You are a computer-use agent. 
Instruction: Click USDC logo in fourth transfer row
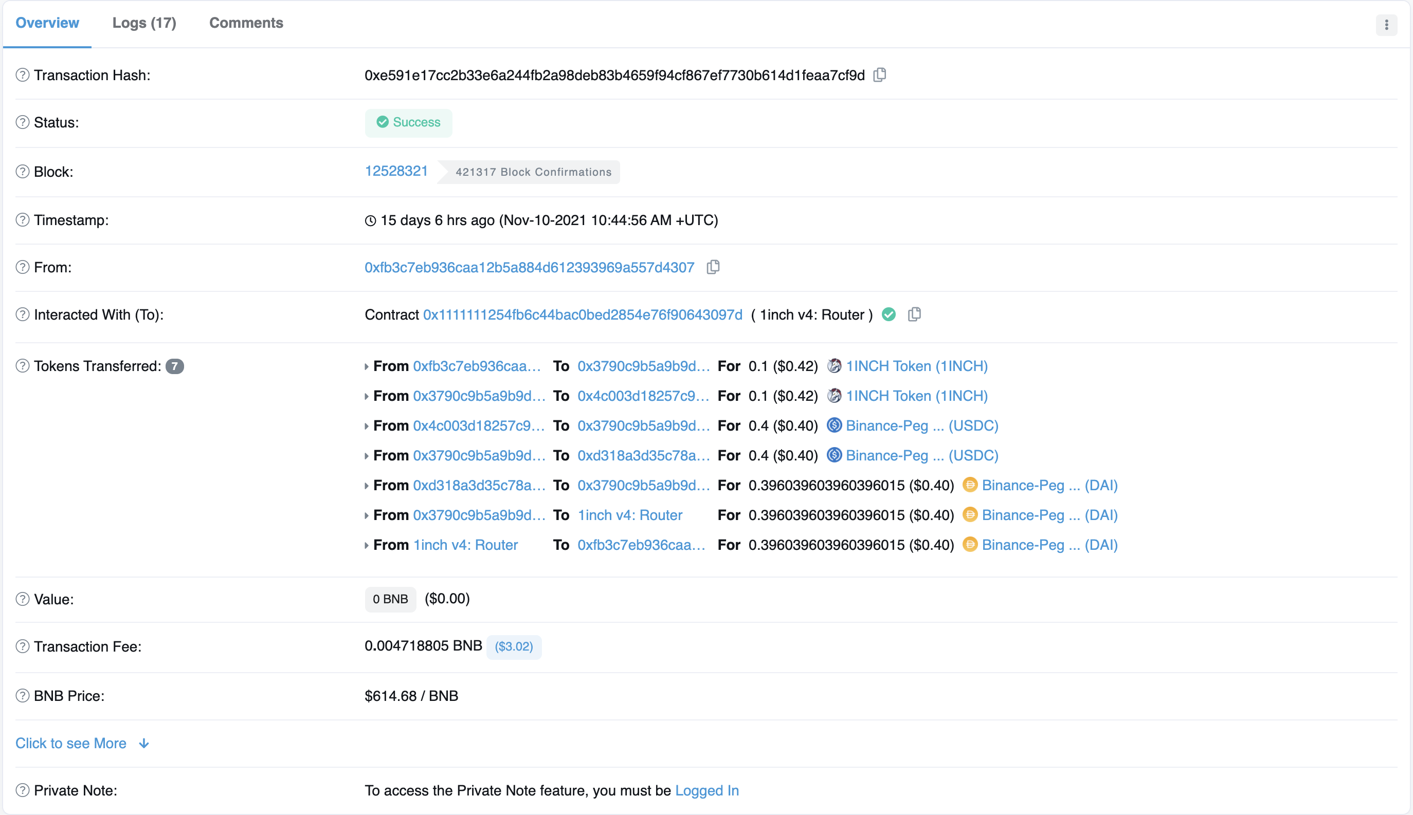[834, 455]
